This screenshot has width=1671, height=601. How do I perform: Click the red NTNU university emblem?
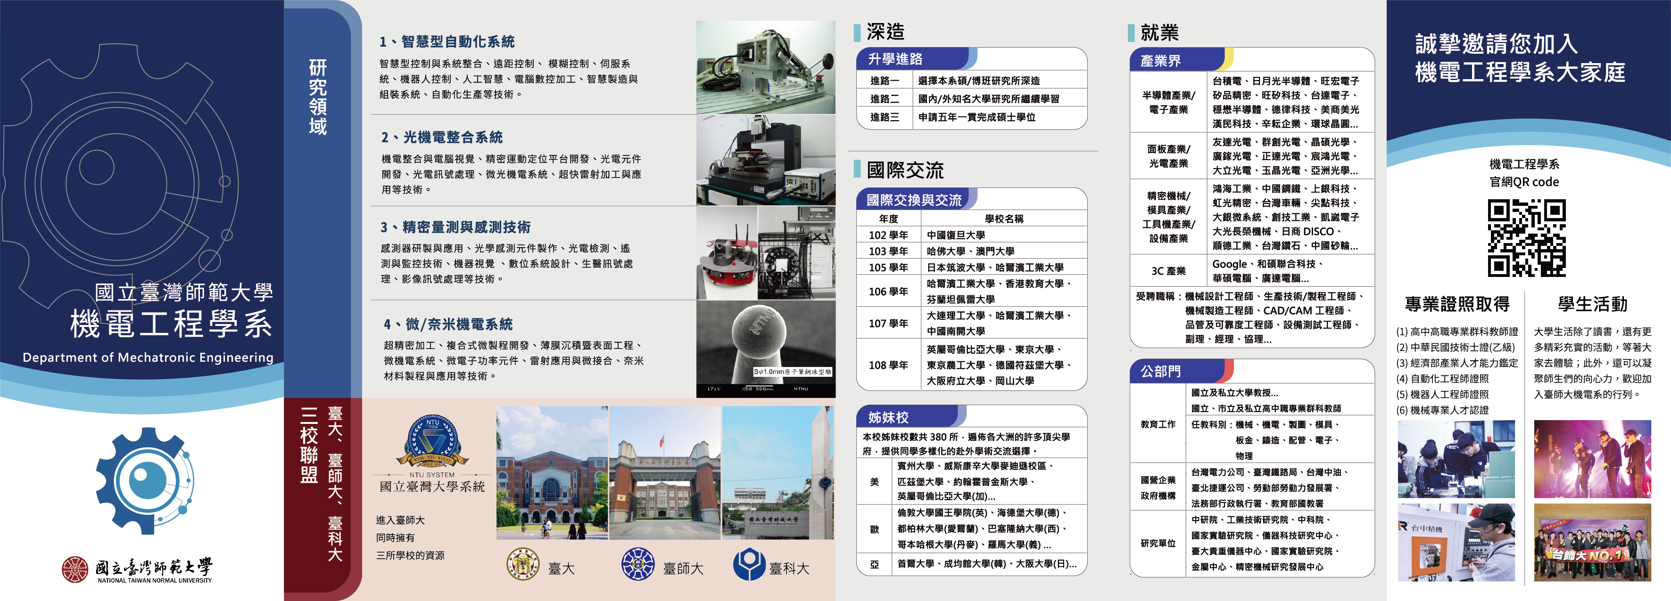tap(74, 569)
